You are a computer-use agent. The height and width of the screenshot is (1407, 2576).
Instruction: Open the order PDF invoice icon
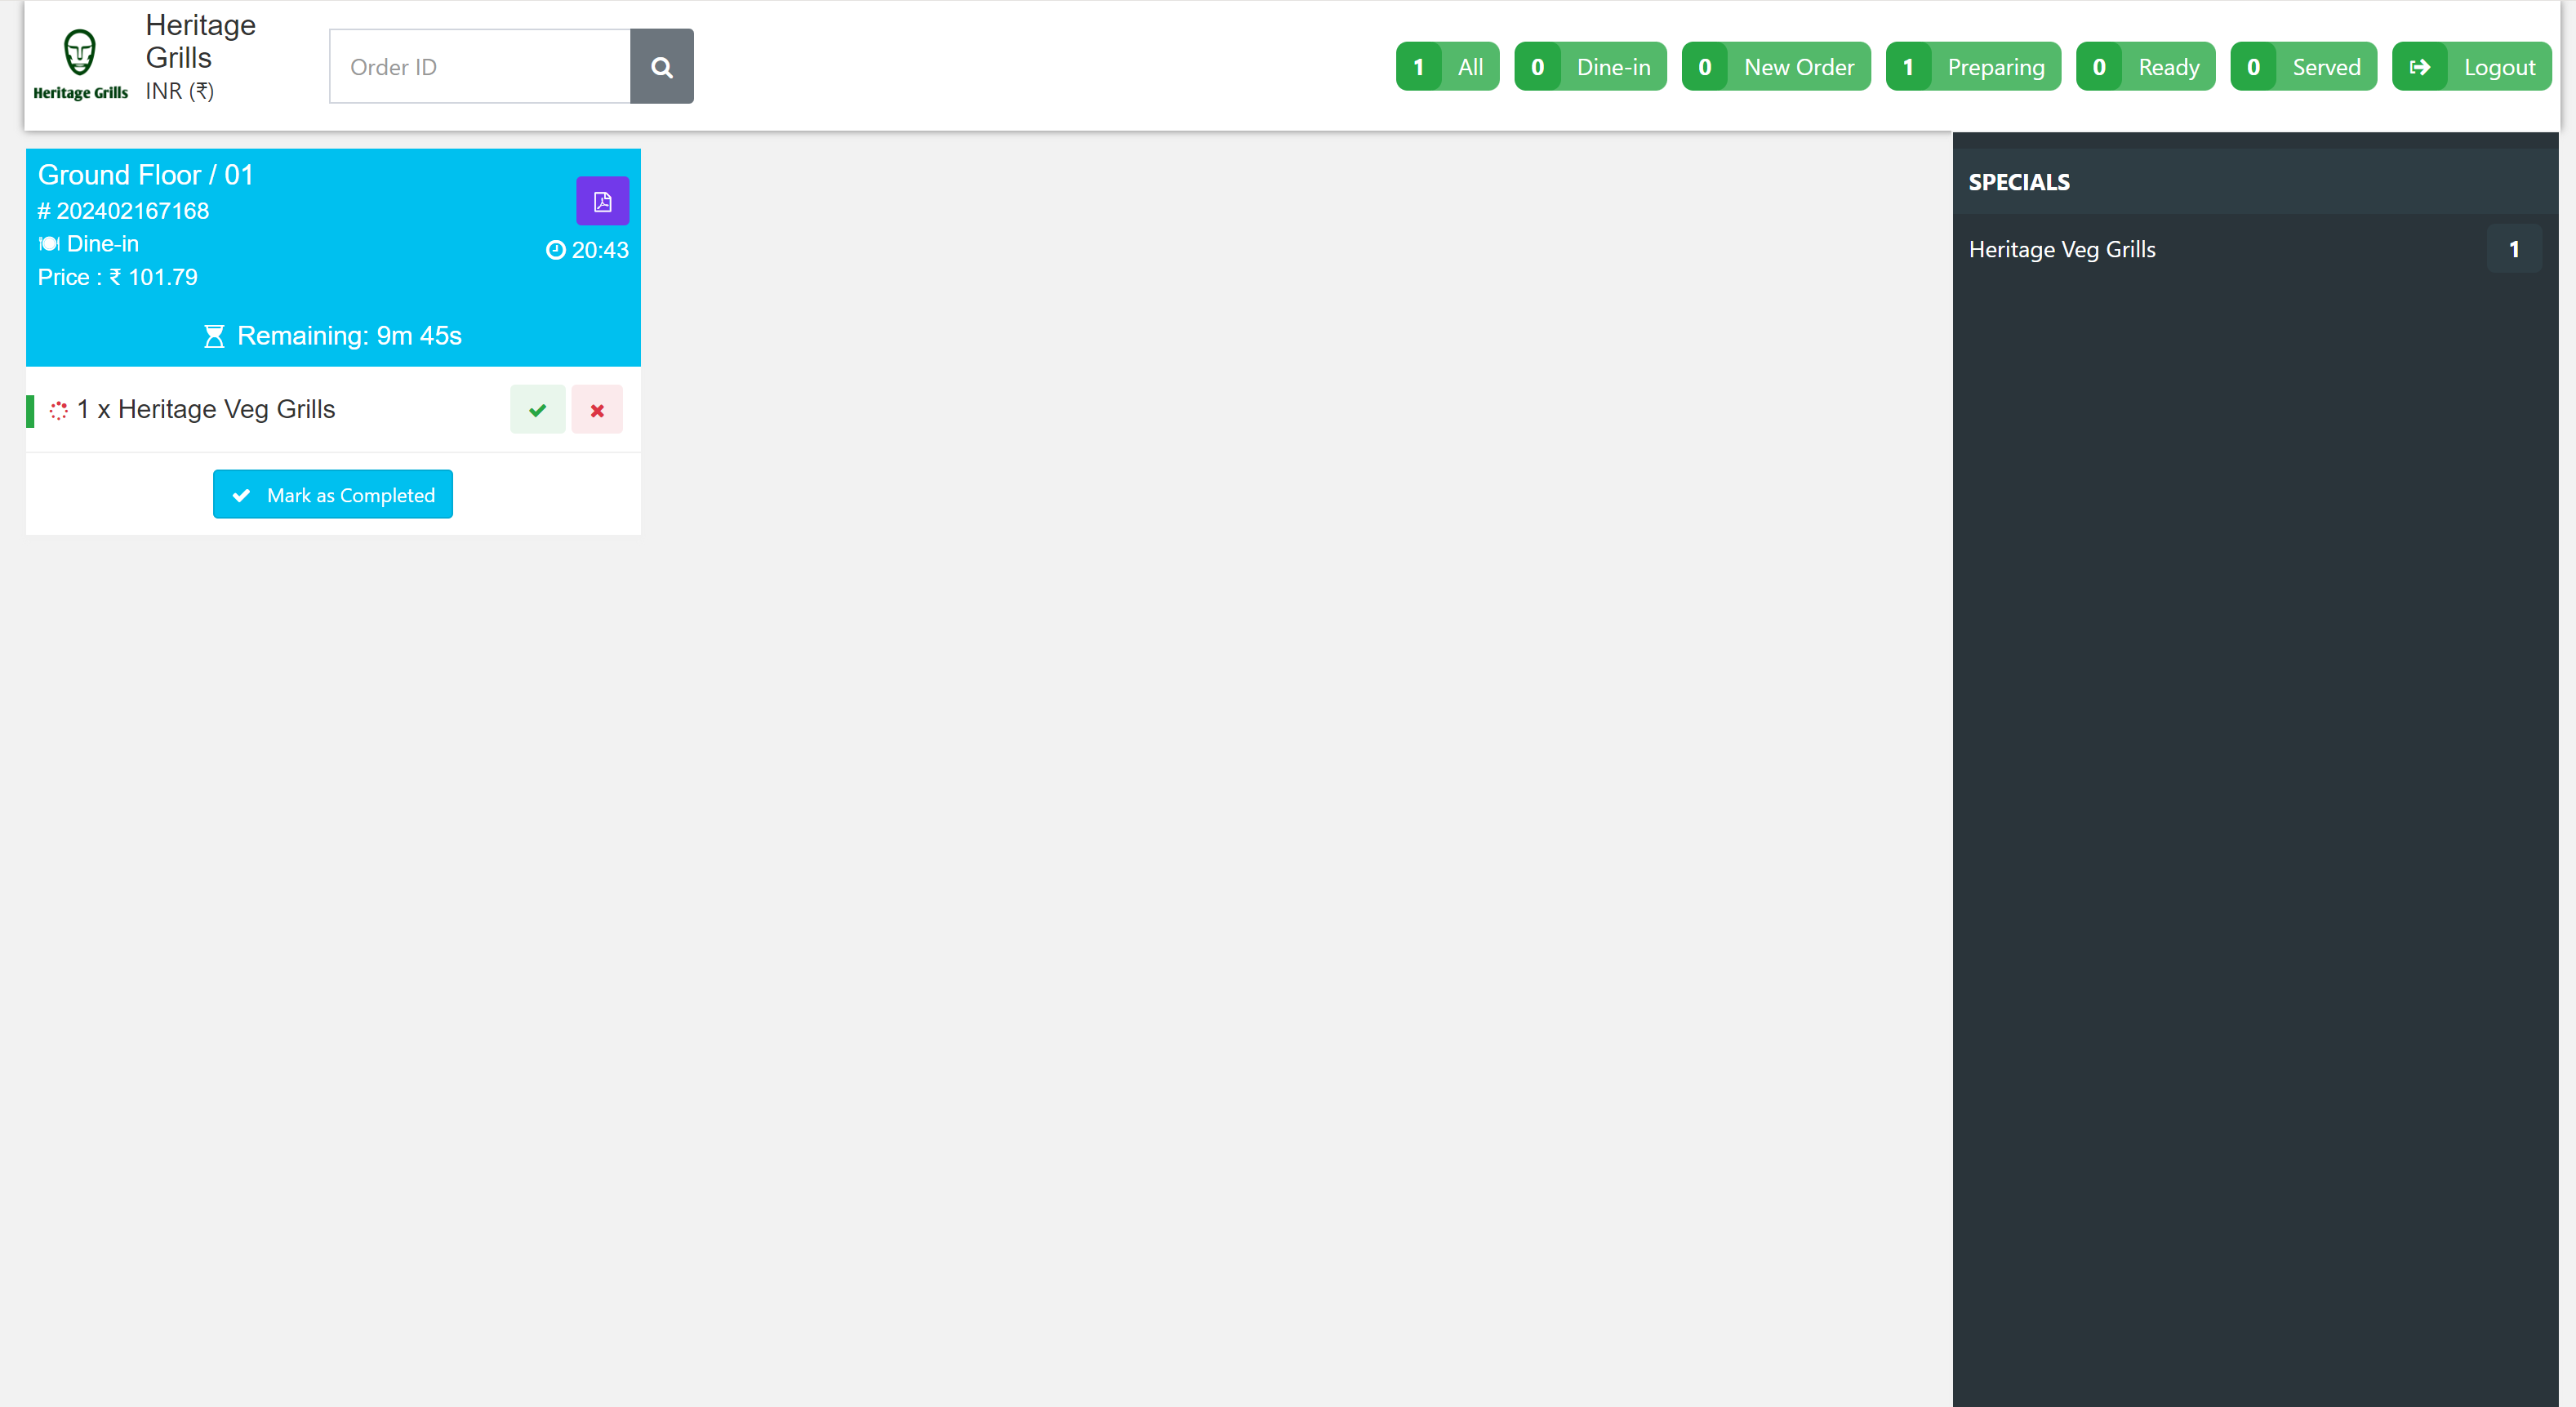pos(602,202)
